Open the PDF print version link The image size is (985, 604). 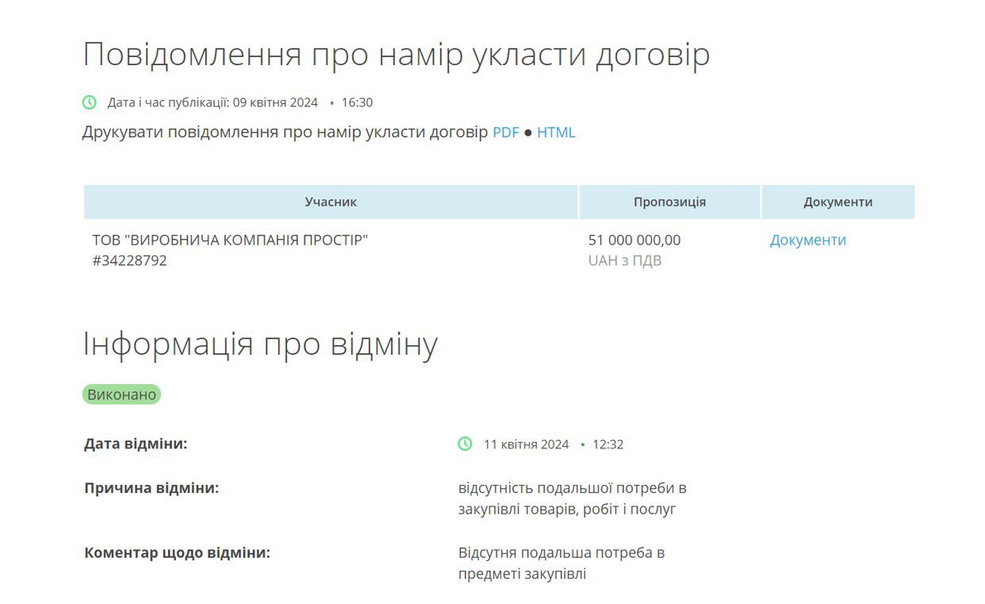point(505,133)
